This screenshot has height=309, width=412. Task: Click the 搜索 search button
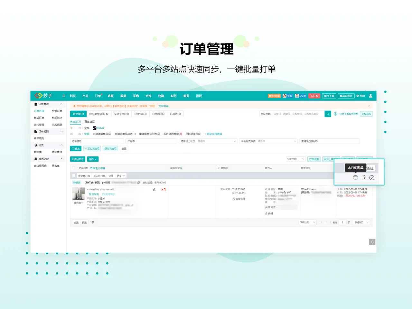tap(76, 148)
